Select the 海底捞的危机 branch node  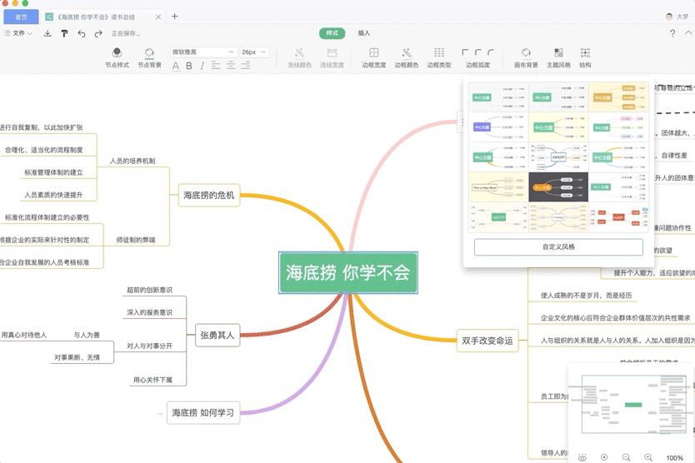[x=209, y=195]
